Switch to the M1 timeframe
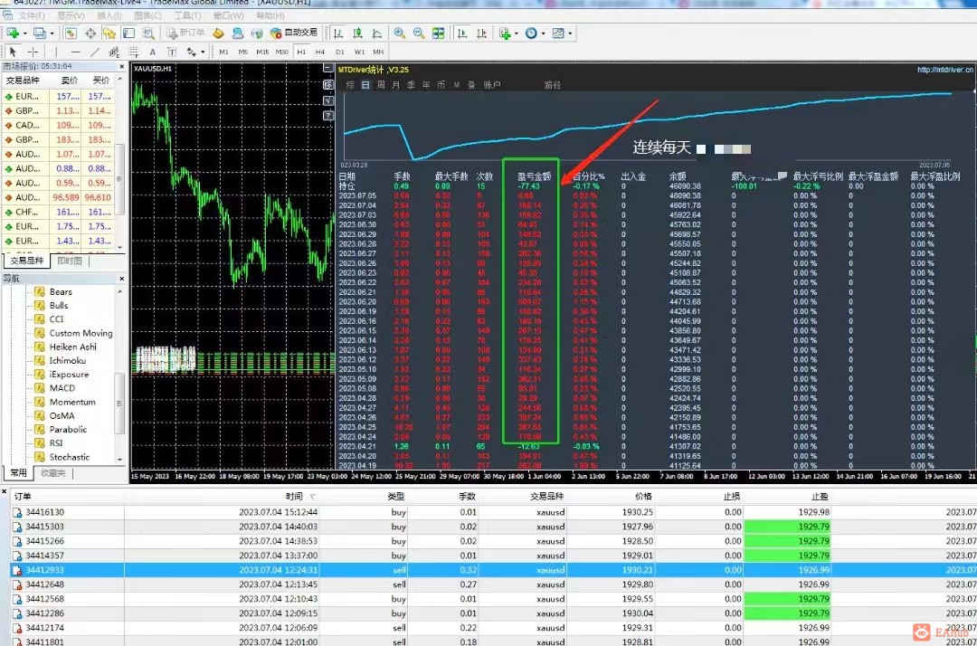The height and width of the screenshot is (646, 977). pyautogui.click(x=223, y=52)
